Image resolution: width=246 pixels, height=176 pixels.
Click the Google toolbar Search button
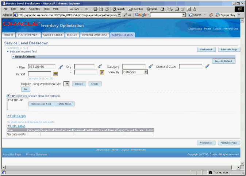pyautogui.click(x=195, y=15)
